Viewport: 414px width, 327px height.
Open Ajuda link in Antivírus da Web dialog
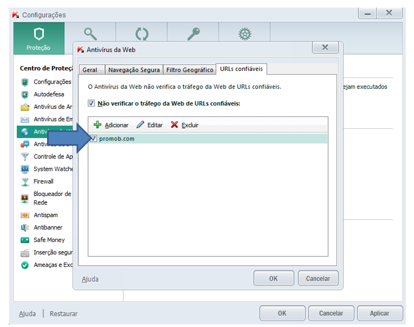tap(90, 279)
